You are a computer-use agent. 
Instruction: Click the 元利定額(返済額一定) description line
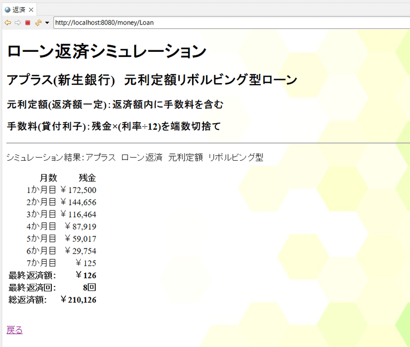coord(115,105)
